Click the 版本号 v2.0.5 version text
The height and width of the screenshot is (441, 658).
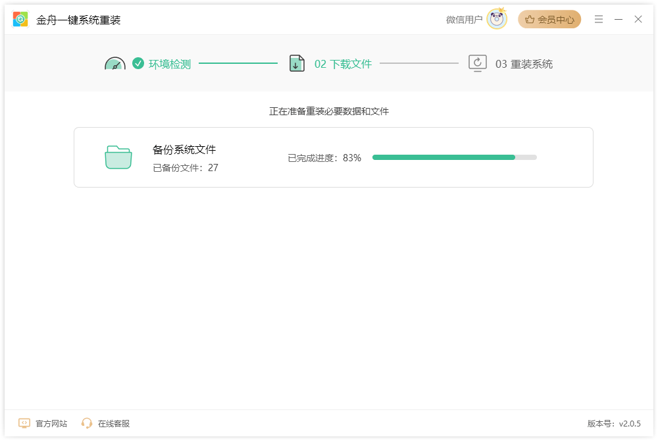[614, 423]
